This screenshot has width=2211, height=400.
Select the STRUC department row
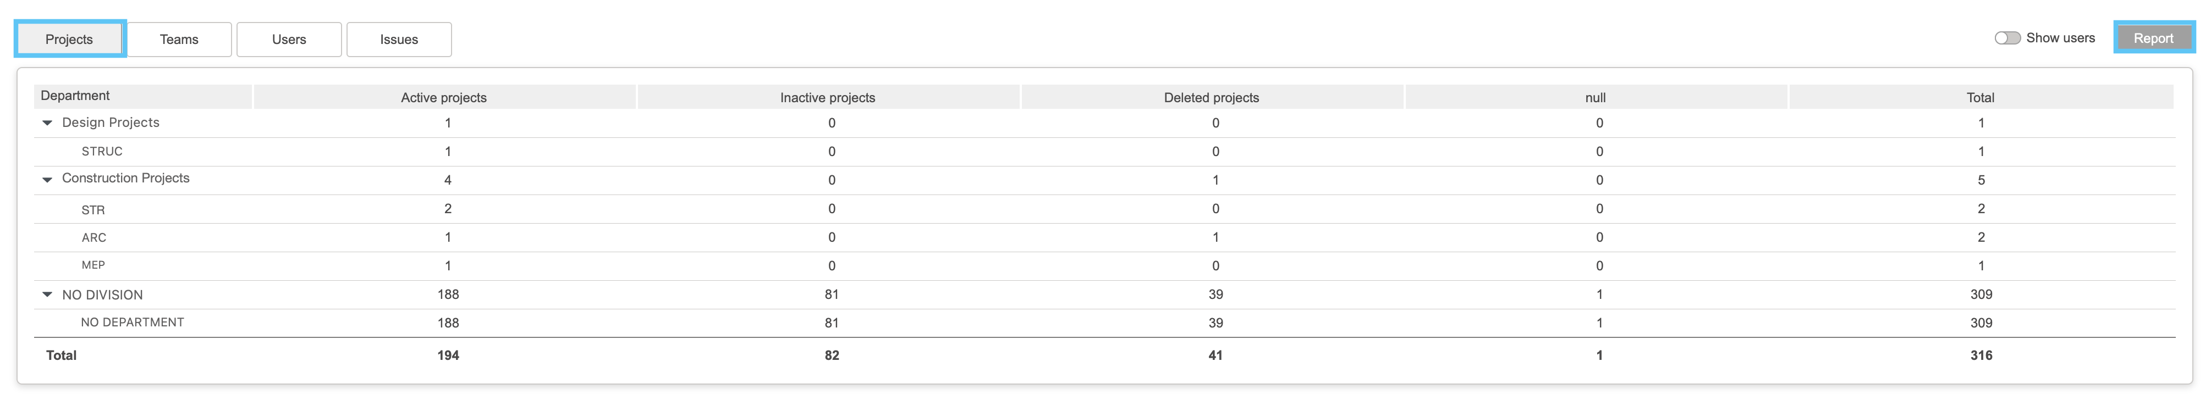click(1104, 151)
